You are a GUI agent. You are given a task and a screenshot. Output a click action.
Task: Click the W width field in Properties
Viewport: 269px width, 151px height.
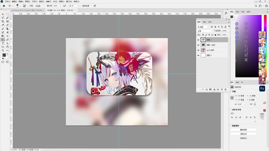pyautogui.click(x=241, y=96)
